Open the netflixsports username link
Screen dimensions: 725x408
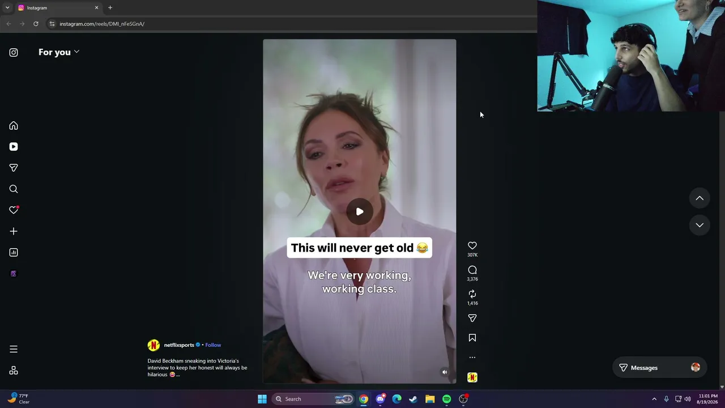coord(179,345)
